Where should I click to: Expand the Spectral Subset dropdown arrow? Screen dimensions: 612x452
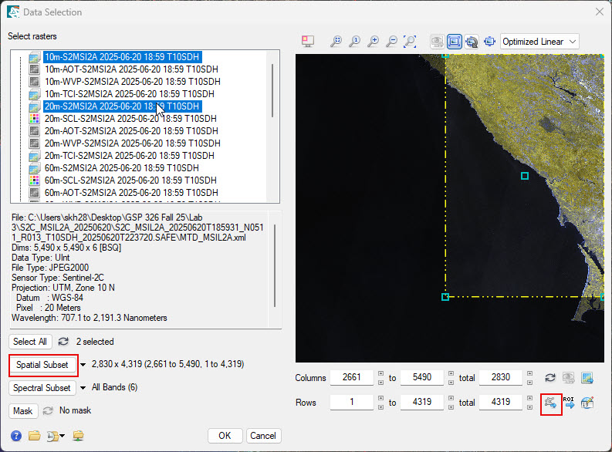tap(83, 388)
